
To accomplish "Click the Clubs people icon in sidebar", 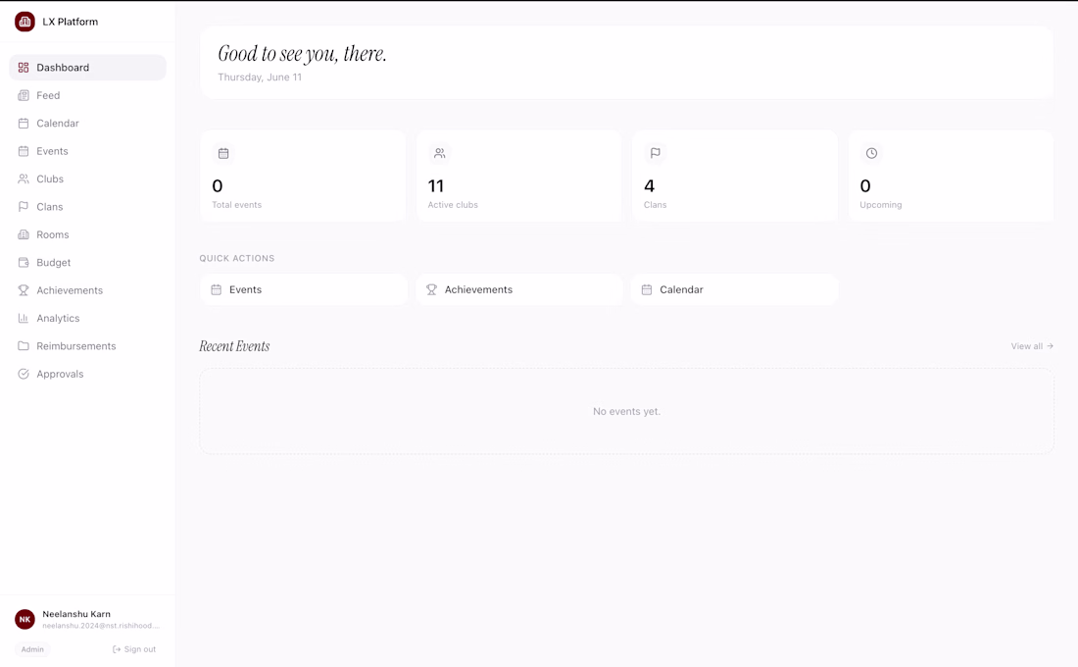I will [24, 179].
